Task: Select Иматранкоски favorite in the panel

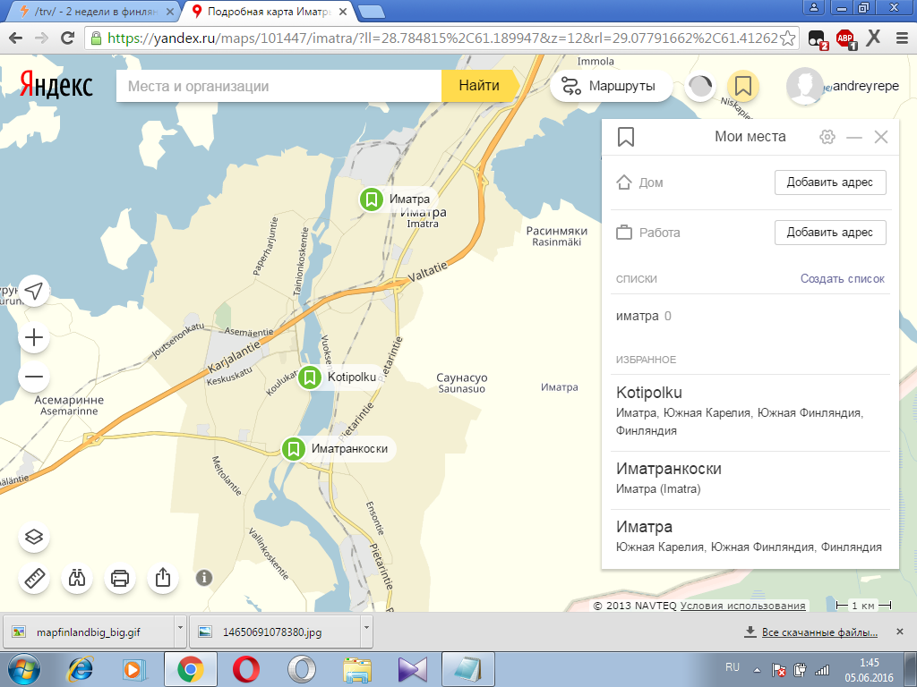Action: click(x=750, y=479)
